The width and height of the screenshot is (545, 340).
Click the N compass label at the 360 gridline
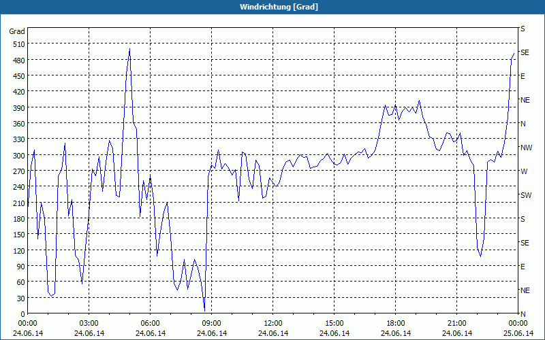tap(523, 124)
